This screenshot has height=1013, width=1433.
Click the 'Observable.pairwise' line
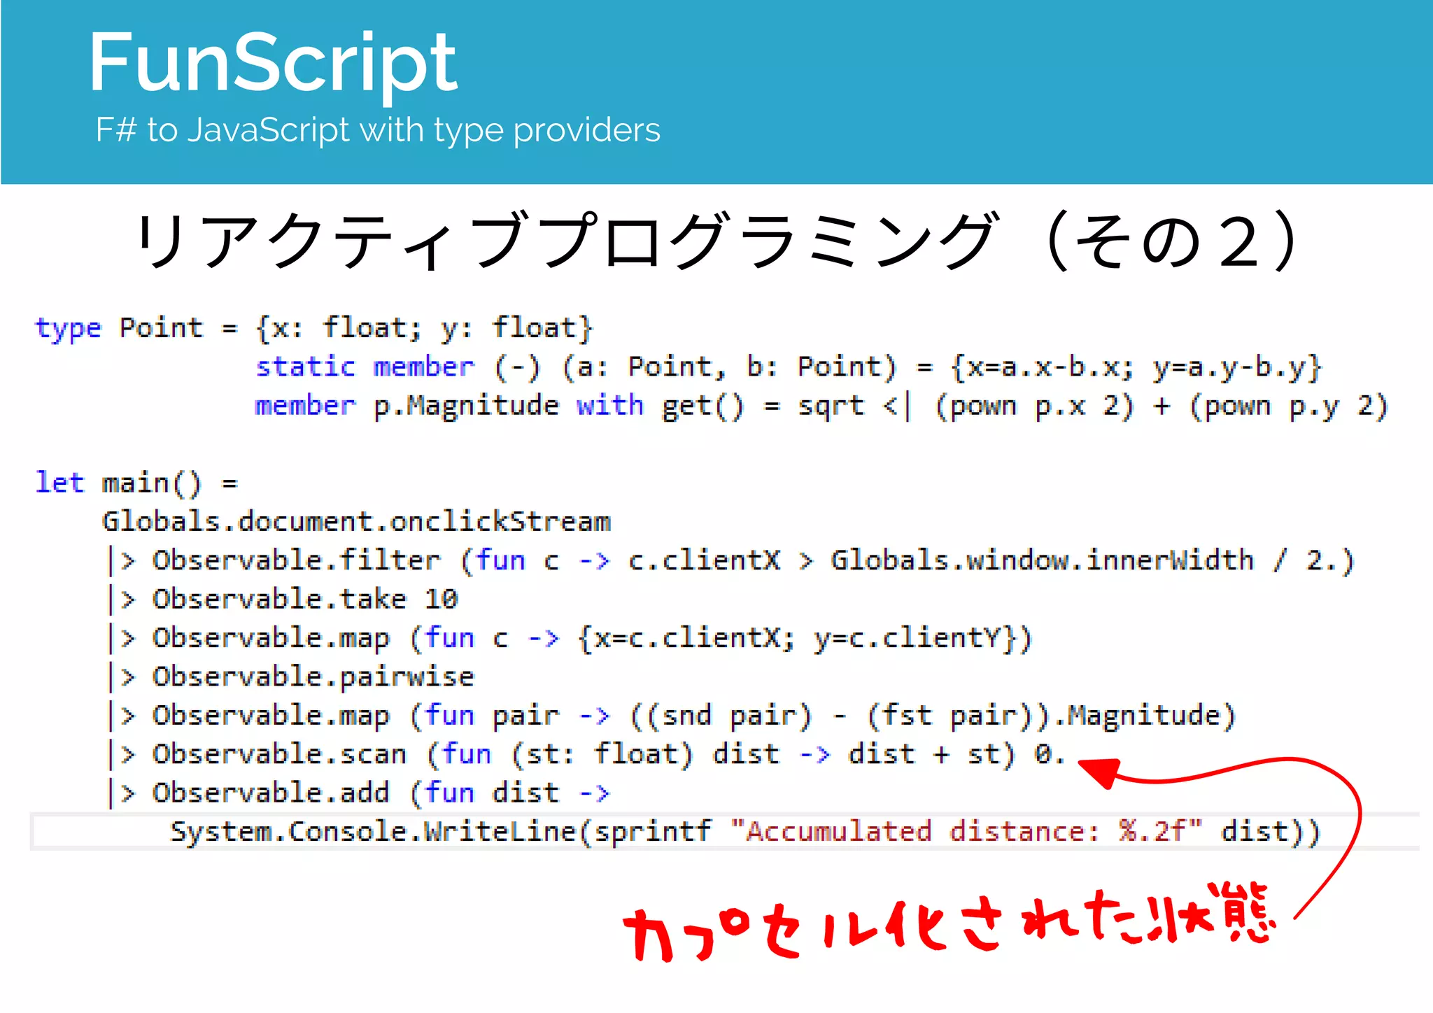point(290,677)
